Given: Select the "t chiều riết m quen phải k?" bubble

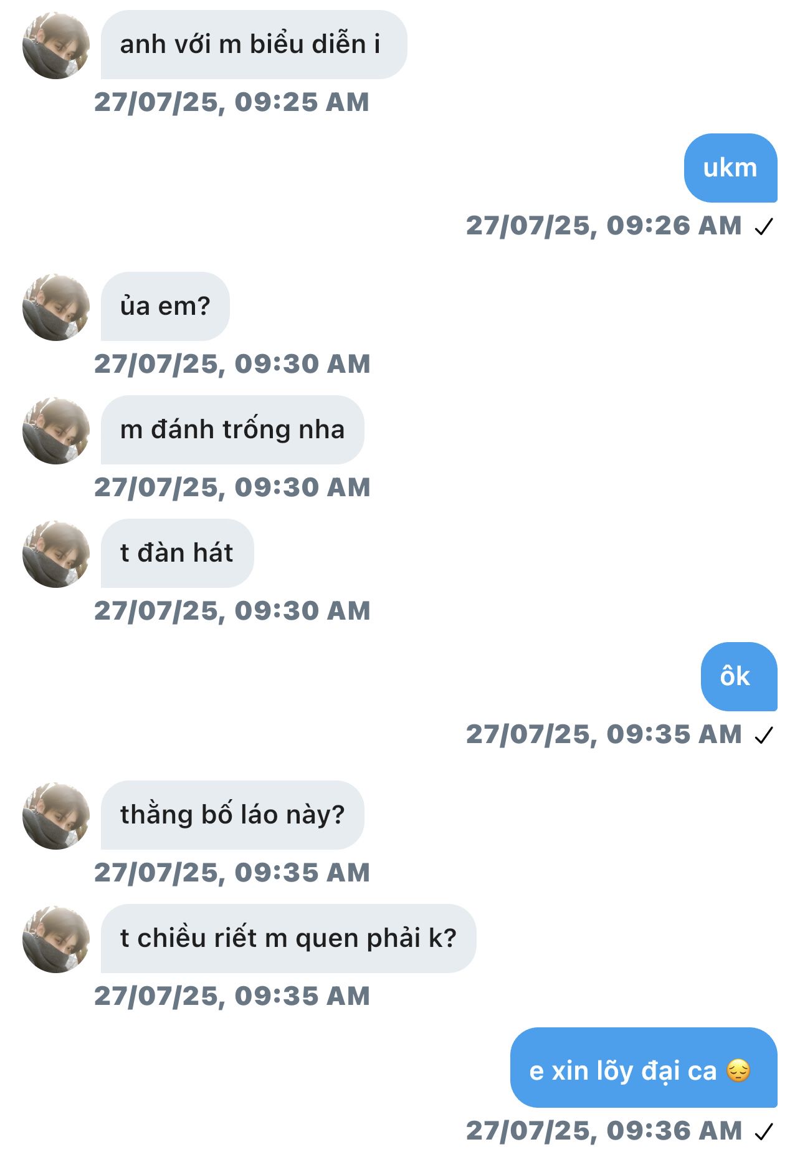Looking at the screenshot, I should pos(288,939).
